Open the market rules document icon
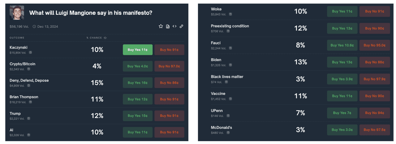The width and height of the screenshot is (396, 144). 168,27
